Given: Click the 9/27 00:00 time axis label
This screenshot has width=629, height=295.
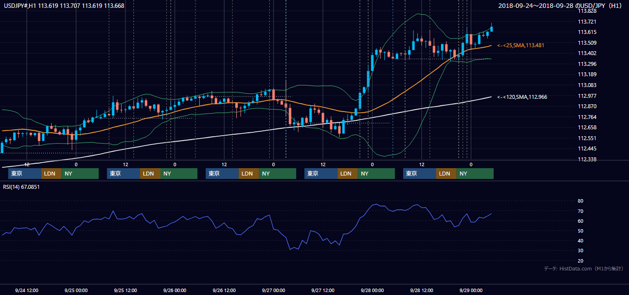Looking at the screenshot, I should click(274, 290).
